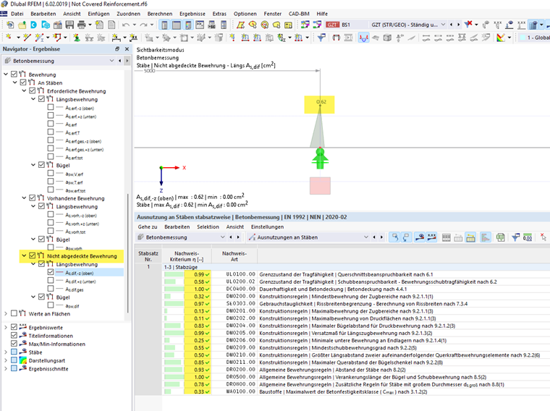
Task: Click the result bar chart table icon
Action: [x=485, y=237]
